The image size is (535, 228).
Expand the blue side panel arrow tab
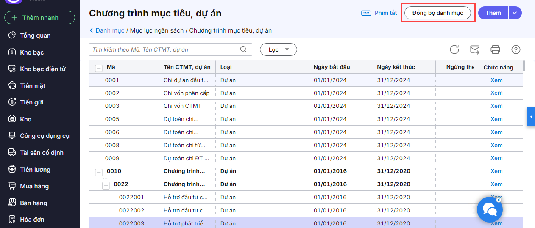pyautogui.click(x=530, y=117)
